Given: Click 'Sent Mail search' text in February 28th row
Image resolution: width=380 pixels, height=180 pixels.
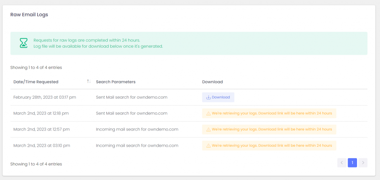Looking at the screenshot, I should [x=132, y=97].
